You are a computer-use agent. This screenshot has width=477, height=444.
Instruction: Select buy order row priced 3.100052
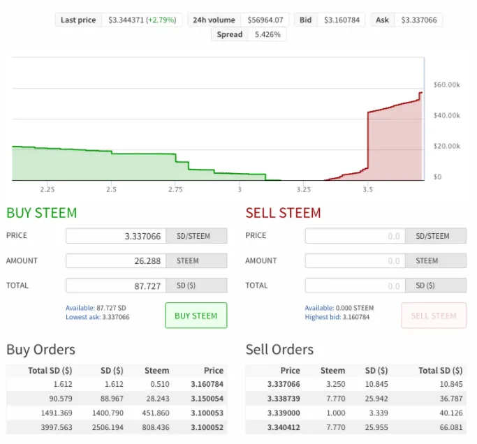point(117,427)
